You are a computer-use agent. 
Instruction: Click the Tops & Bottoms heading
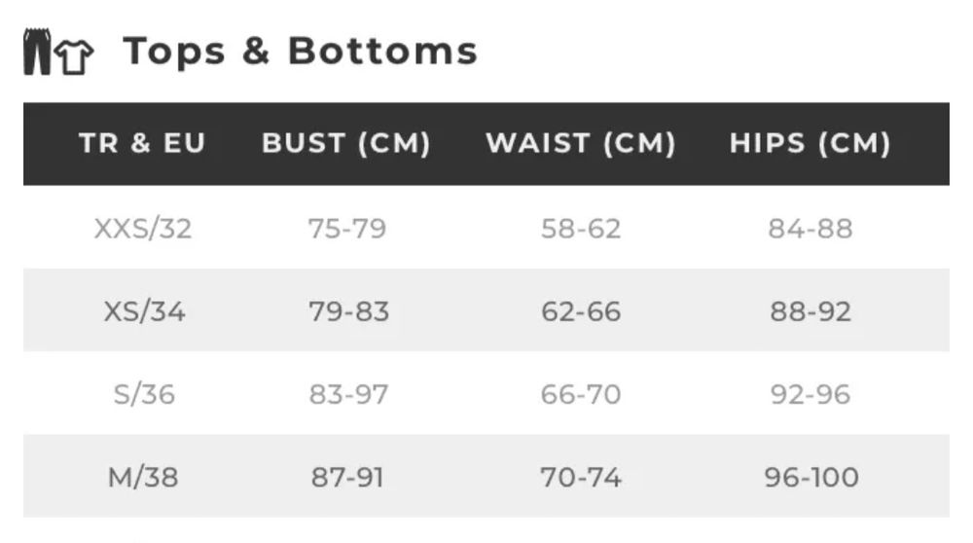tap(301, 51)
